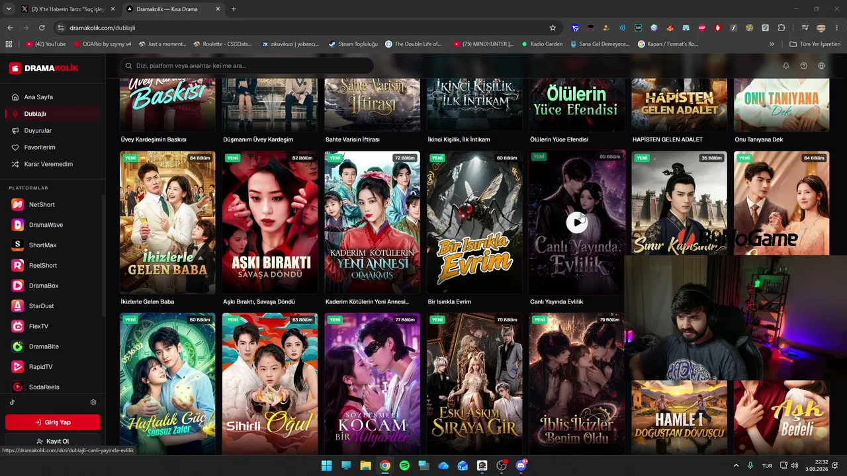Open Discord from the taskbar
Viewport: 847px width, 476px height.
tap(521, 465)
